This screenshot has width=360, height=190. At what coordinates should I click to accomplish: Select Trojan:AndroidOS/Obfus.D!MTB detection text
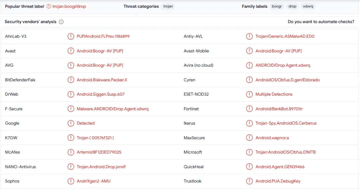click(x=285, y=152)
